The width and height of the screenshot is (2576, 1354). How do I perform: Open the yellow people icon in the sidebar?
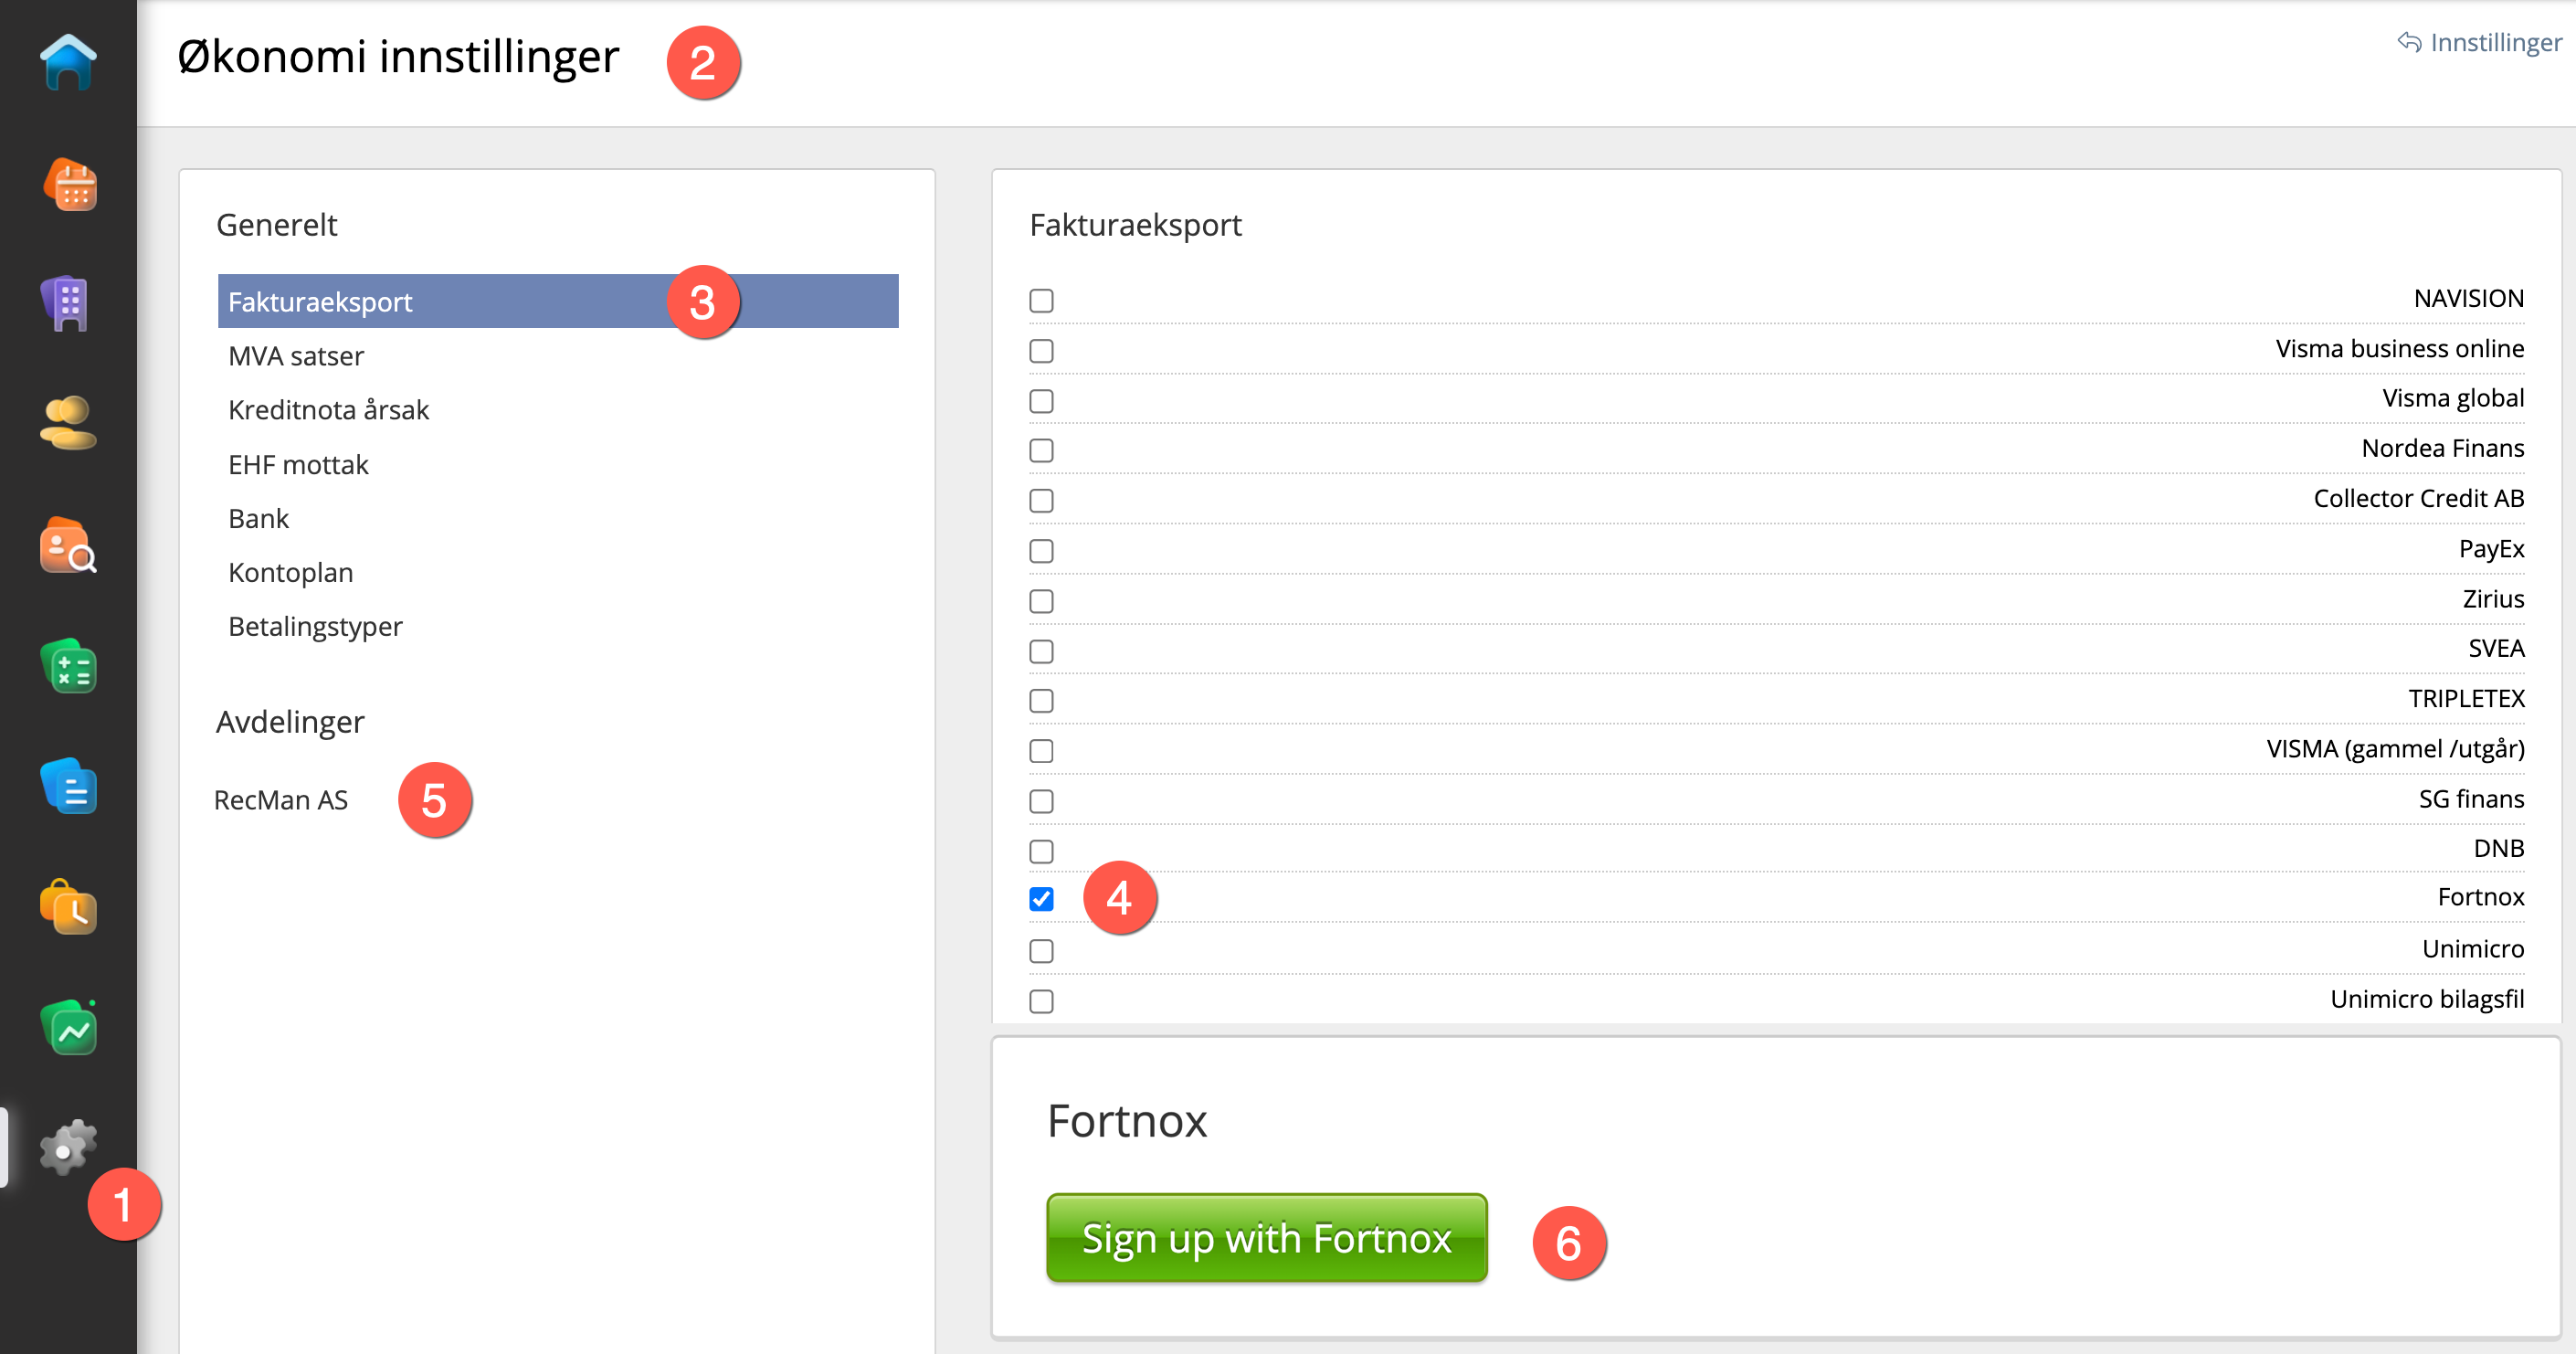click(68, 423)
